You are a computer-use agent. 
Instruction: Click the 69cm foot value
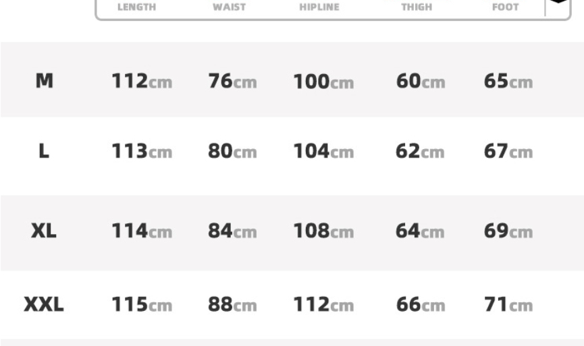(x=508, y=231)
